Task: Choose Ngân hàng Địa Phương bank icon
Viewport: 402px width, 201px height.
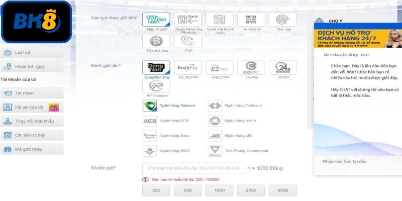Action: pos(187,20)
